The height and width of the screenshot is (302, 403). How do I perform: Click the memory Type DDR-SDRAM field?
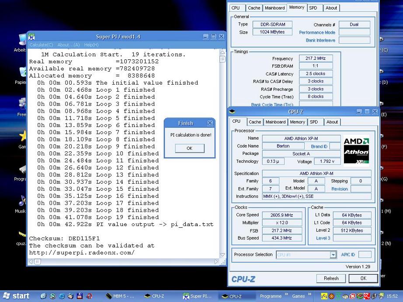tap(272, 24)
